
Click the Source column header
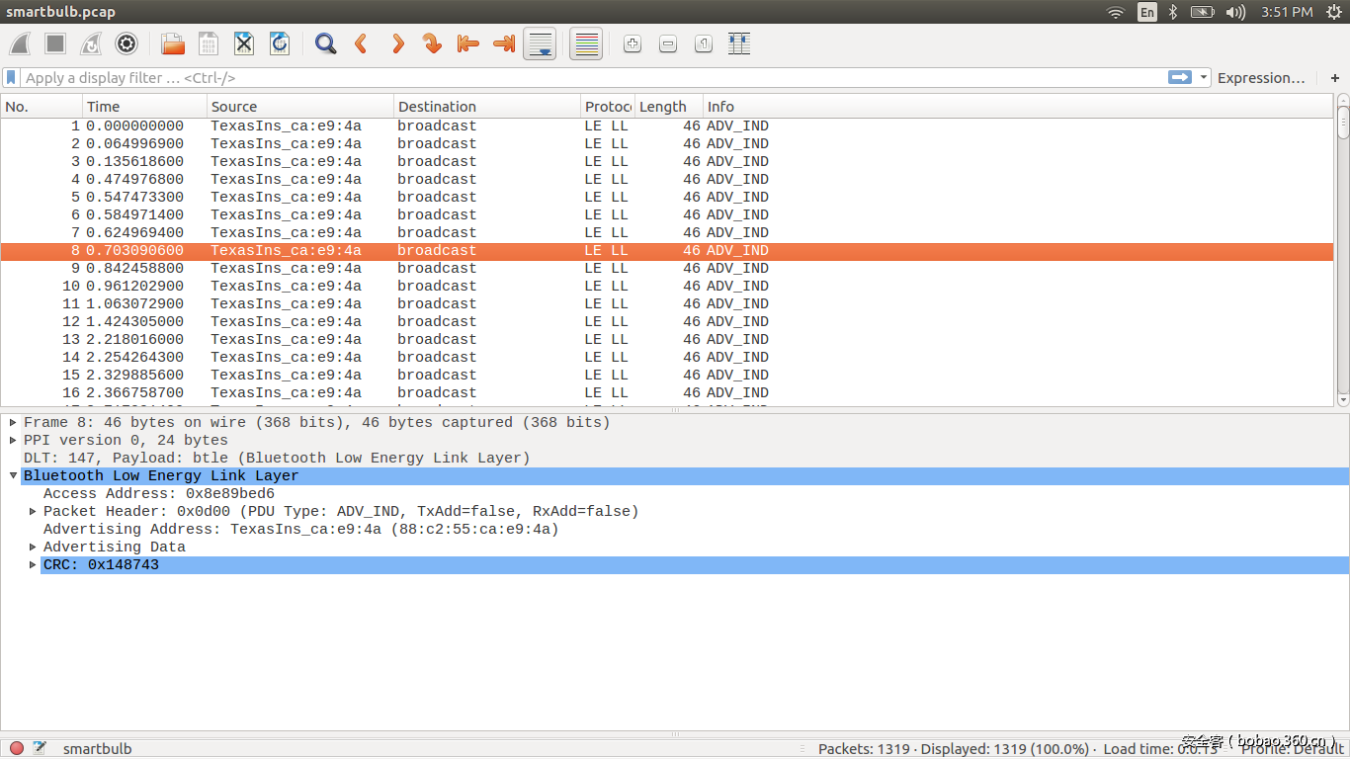click(x=299, y=107)
